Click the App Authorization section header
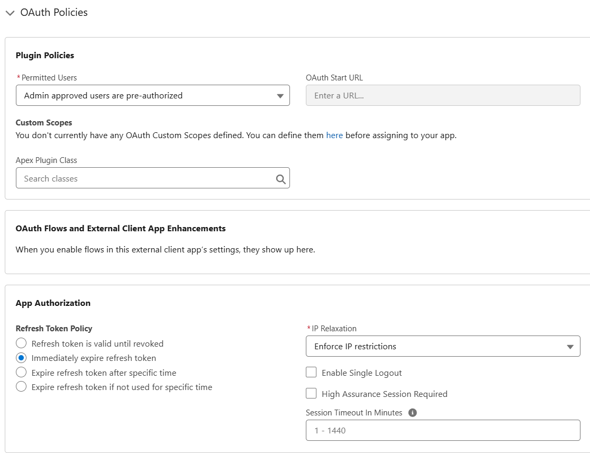590x453 pixels. pyautogui.click(x=53, y=303)
